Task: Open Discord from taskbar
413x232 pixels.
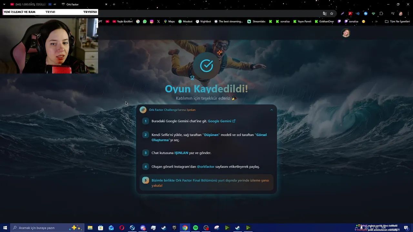Action: (143, 228)
